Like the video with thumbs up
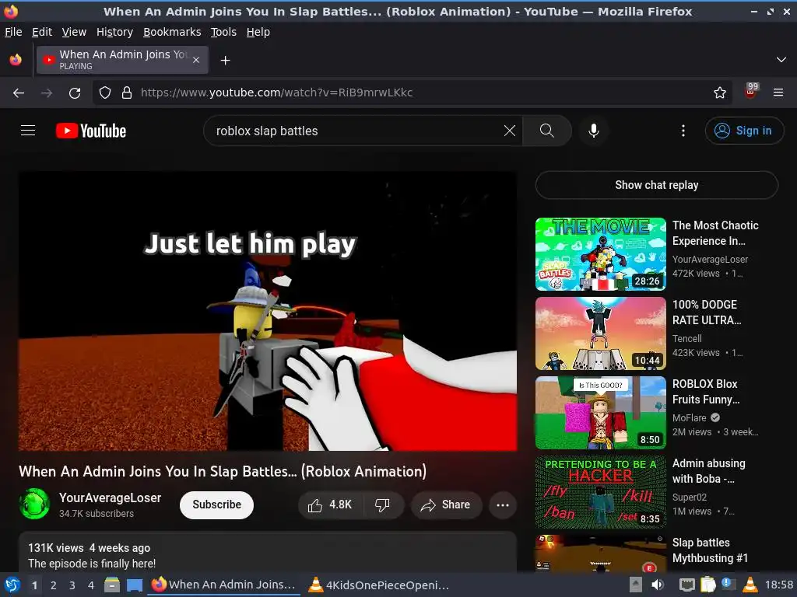The height and width of the screenshot is (597, 797). pyautogui.click(x=329, y=504)
